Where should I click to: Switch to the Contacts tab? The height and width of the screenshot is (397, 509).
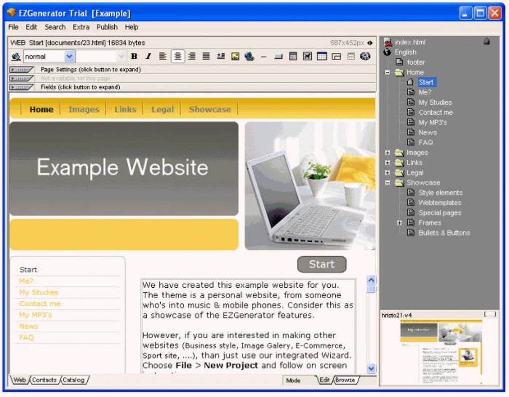coord(44,380)
